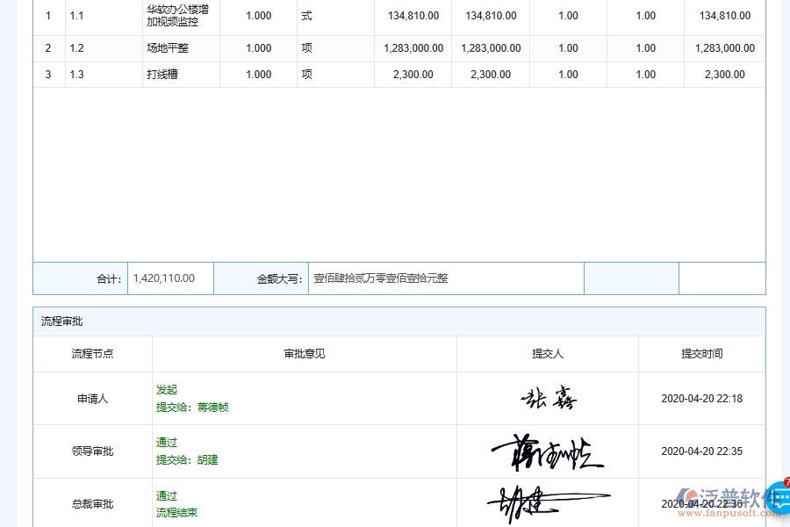Click the 发起 link for 申请人
The image size is (790, 527).
pyautogui.click(x=167, y=389)
